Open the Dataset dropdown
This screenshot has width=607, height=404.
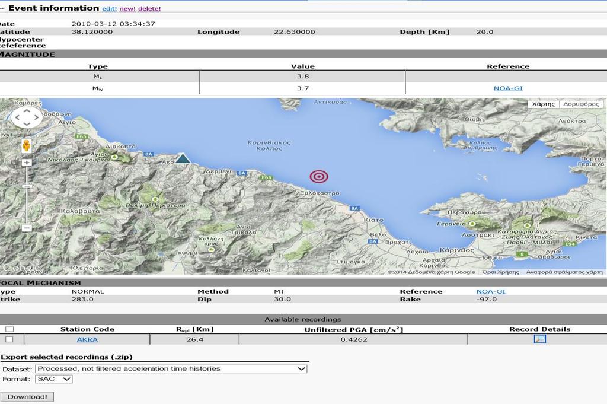171,369
